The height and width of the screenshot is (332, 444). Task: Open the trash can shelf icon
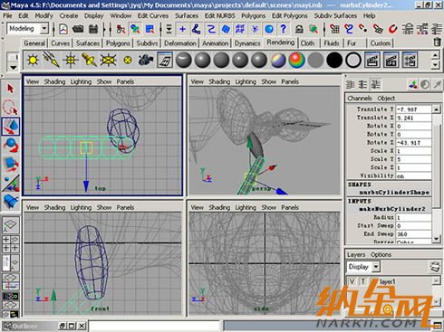coord(437,43)
